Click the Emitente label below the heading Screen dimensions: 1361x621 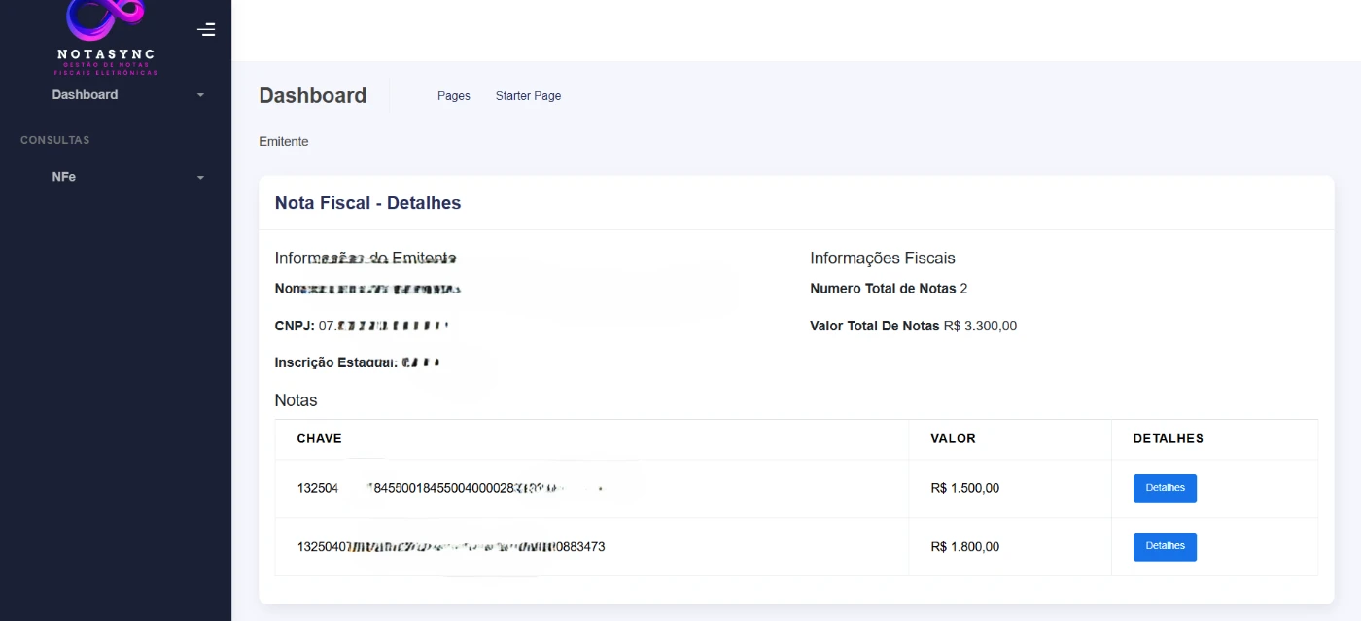(x=283, y=142)
